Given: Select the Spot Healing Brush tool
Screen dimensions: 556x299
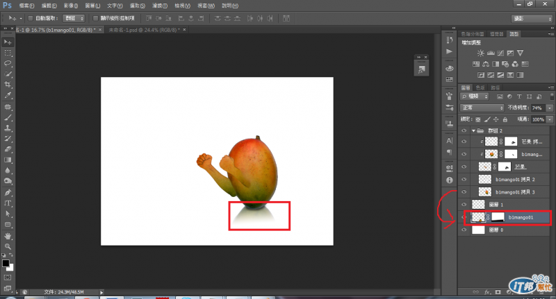Looking at the screenshot, I should [8, 107].
